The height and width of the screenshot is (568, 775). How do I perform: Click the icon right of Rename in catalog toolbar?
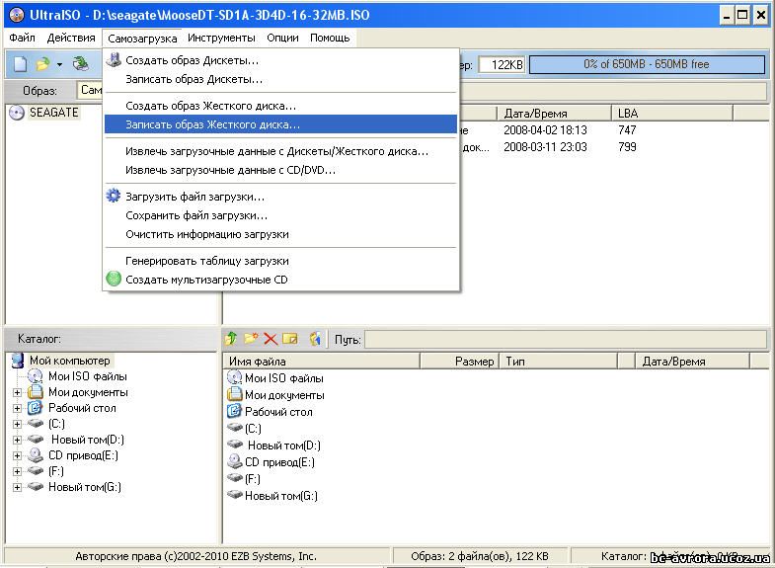(x=315, y=339)
